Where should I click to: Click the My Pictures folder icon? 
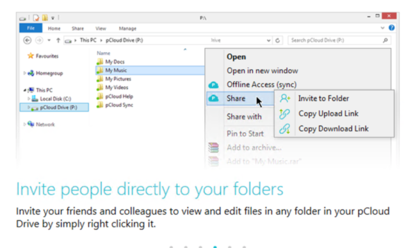(x=100, y=79)
